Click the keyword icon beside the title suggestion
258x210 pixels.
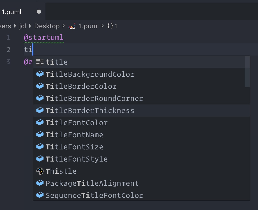[40, 62]
